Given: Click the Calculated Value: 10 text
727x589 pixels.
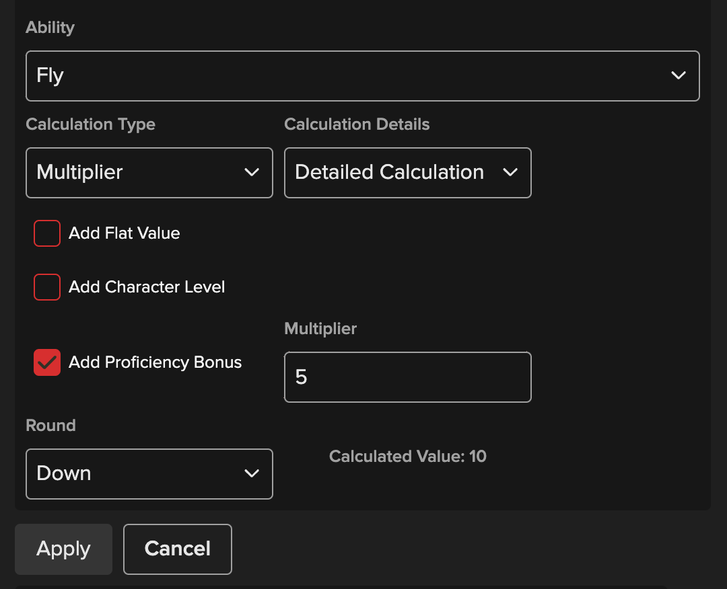Looking at the screenshot, I should pos(407,457).
